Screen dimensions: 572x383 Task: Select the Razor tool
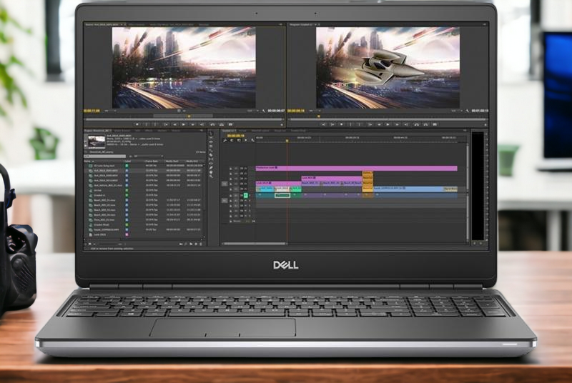pyautogui.click(x=211, y=155)
